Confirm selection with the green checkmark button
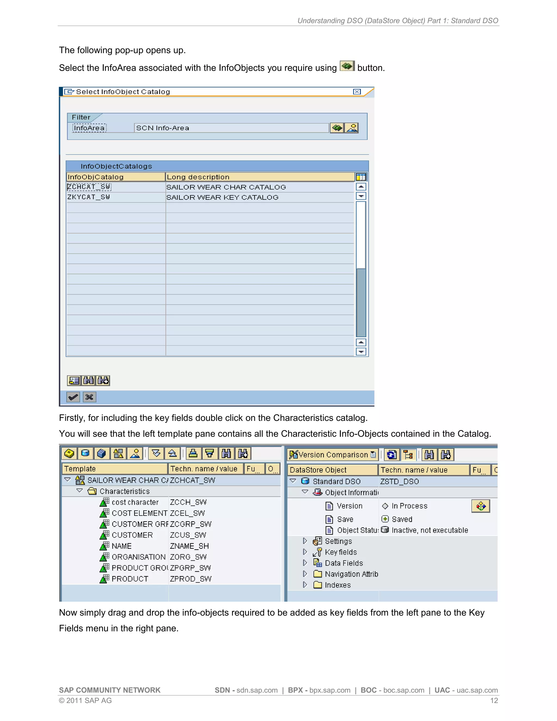This screenshot has height=721, width=557. point(73,397)
